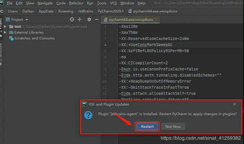Click the Not Now button
Image resolution: width=244 pixels, height=144 pixels.
coord(173,127)
